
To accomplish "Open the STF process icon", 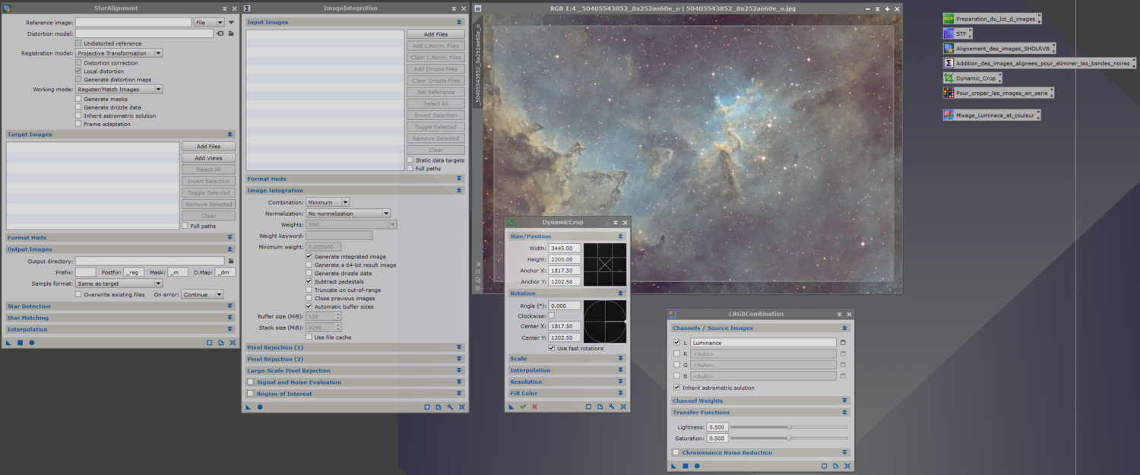I will coord(958,34).
